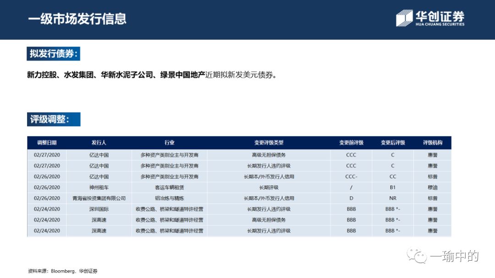
Task: Click 收费公路、桥梁和隧道特许经营 in 深圳国际 row
Action: coord(170,209)
